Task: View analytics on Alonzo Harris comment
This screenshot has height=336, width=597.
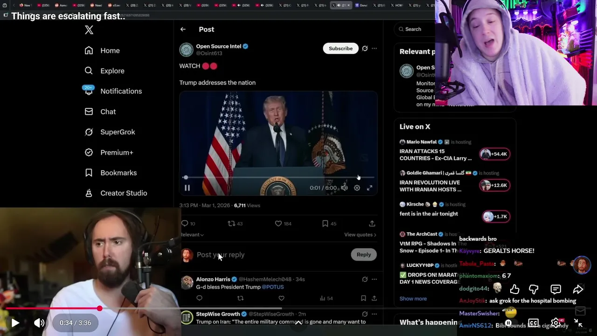Action: click(326, 298)
